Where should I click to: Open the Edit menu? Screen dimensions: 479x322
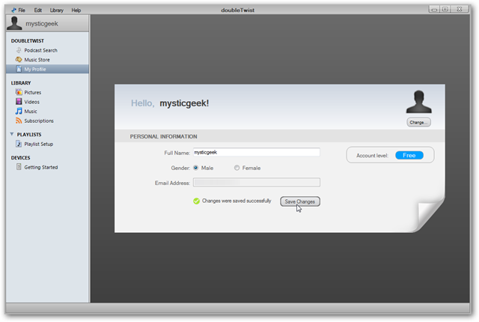(x=38, y=10)
